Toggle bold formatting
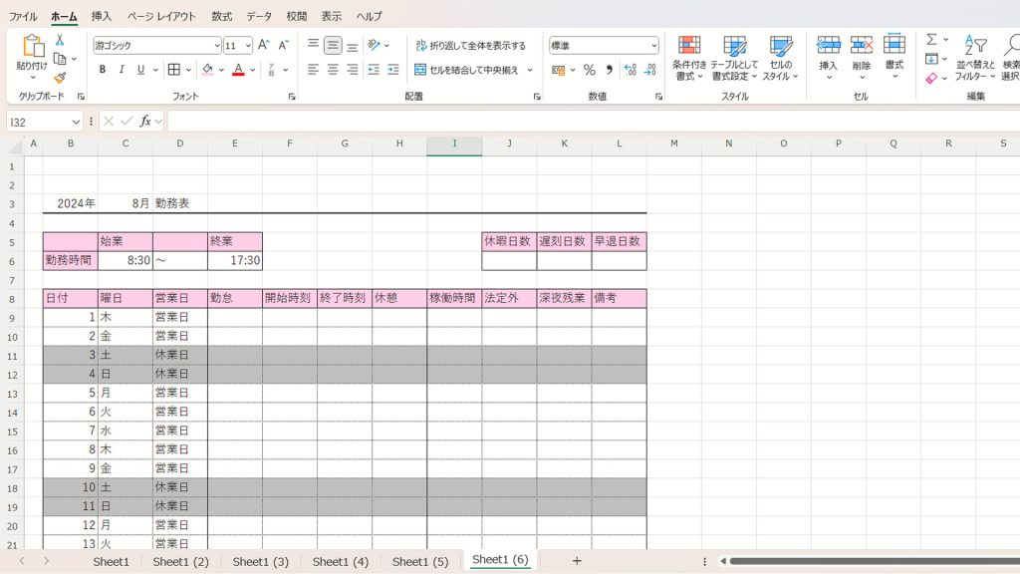This screenshot has width=1020, height=574. tap(103, 70)
